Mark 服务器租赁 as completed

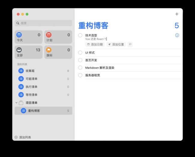click(80, 75)
